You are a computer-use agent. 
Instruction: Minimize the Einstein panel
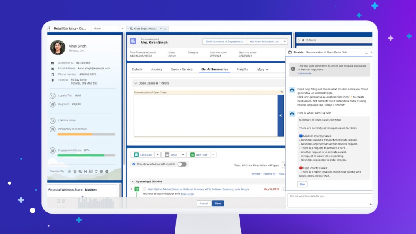[x=366, y=52]
